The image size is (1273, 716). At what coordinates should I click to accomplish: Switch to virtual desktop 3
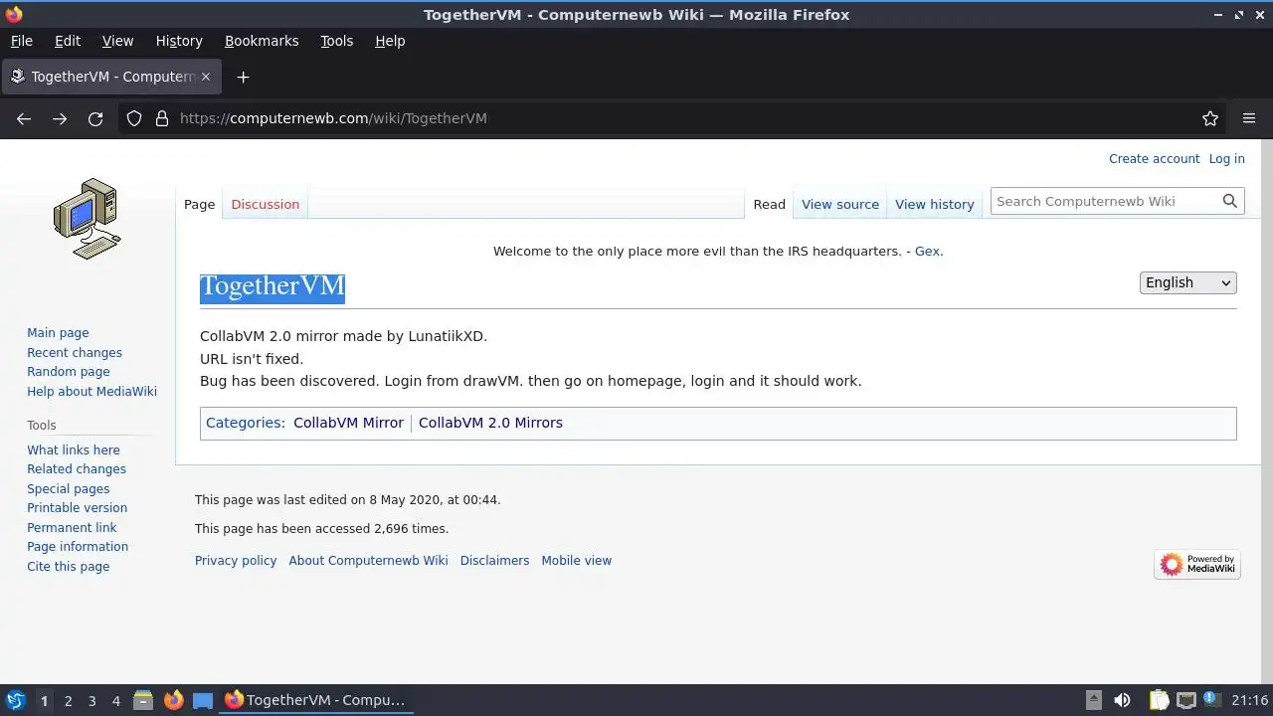(x=91, y=700)
